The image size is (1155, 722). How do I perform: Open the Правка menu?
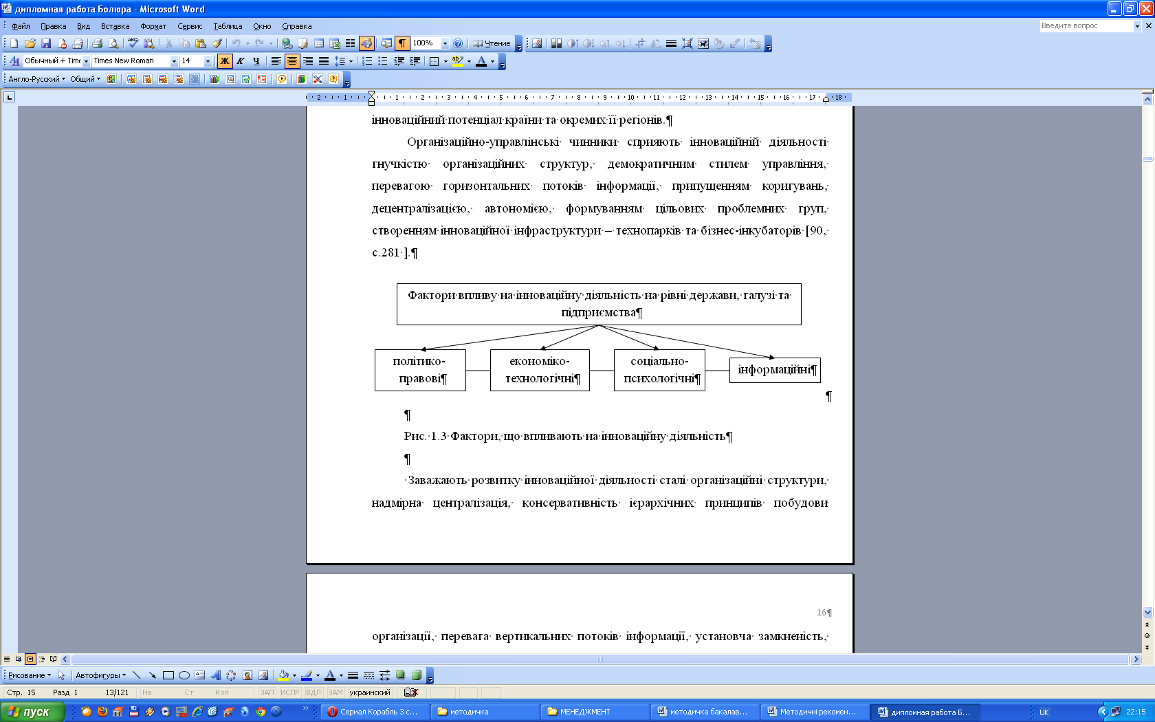tap(54, 26)
